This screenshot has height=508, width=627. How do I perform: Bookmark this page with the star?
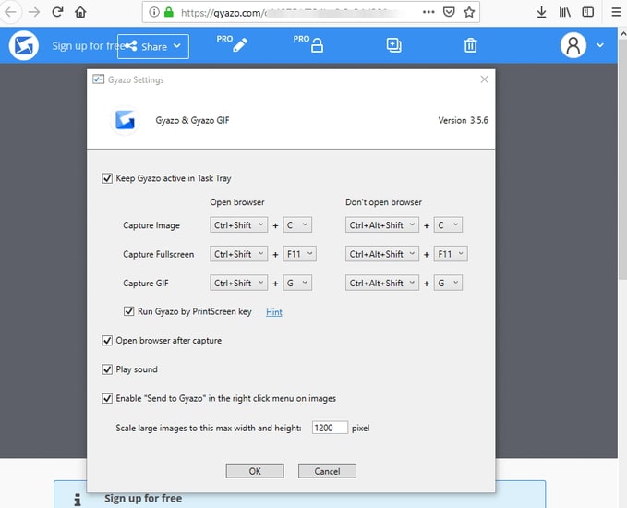[x=469, y=12]
